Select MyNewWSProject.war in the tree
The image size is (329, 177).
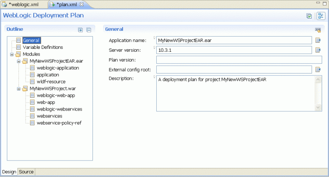tap(53, 88)
